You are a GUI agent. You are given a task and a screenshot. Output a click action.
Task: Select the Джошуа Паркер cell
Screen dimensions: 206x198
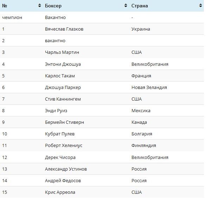point(63,88)
